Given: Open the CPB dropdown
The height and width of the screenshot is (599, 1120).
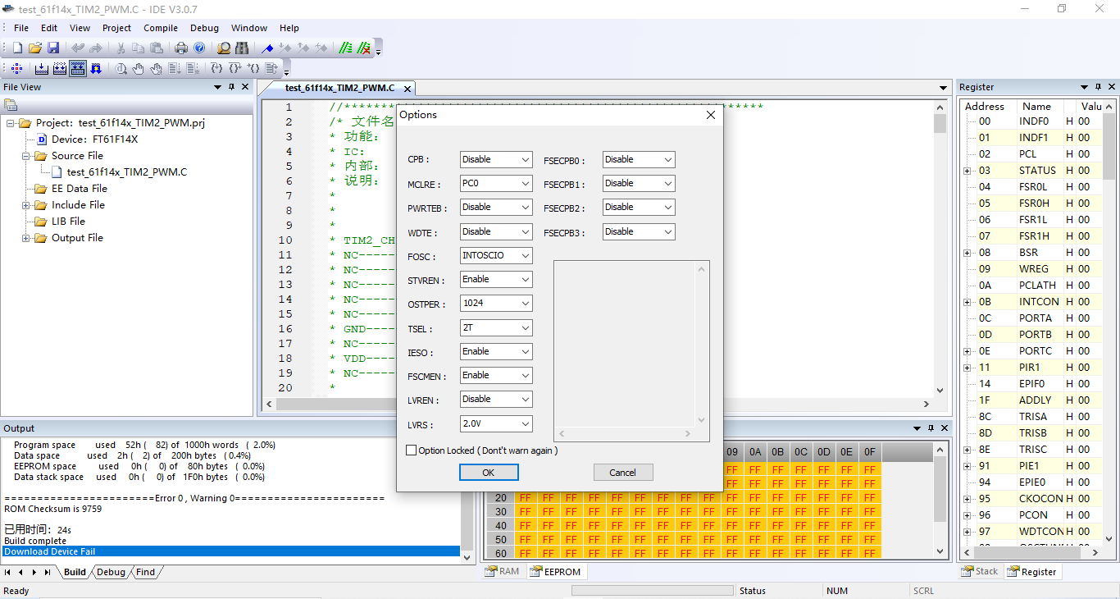Looking at the screenshot, I should pyautogui.click(x=496, y=159).
